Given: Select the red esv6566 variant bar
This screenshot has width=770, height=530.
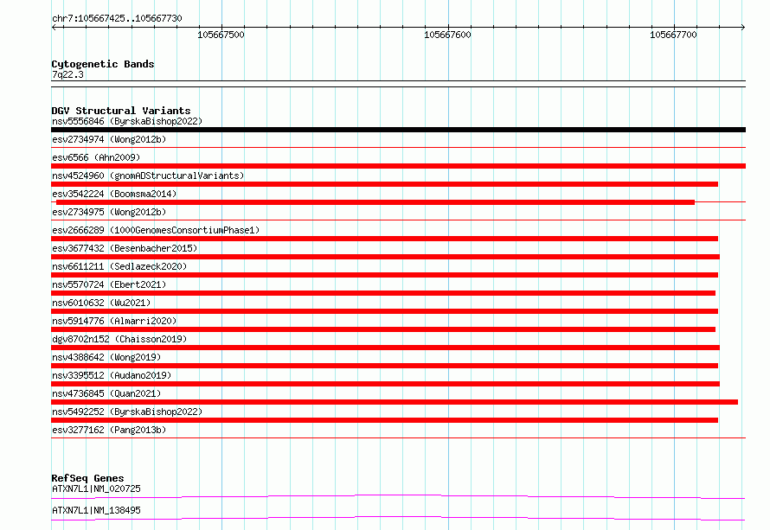Looking at the screenshot, I should [398, 166].
